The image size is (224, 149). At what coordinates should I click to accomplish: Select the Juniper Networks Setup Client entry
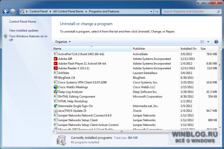pos(78,120)
